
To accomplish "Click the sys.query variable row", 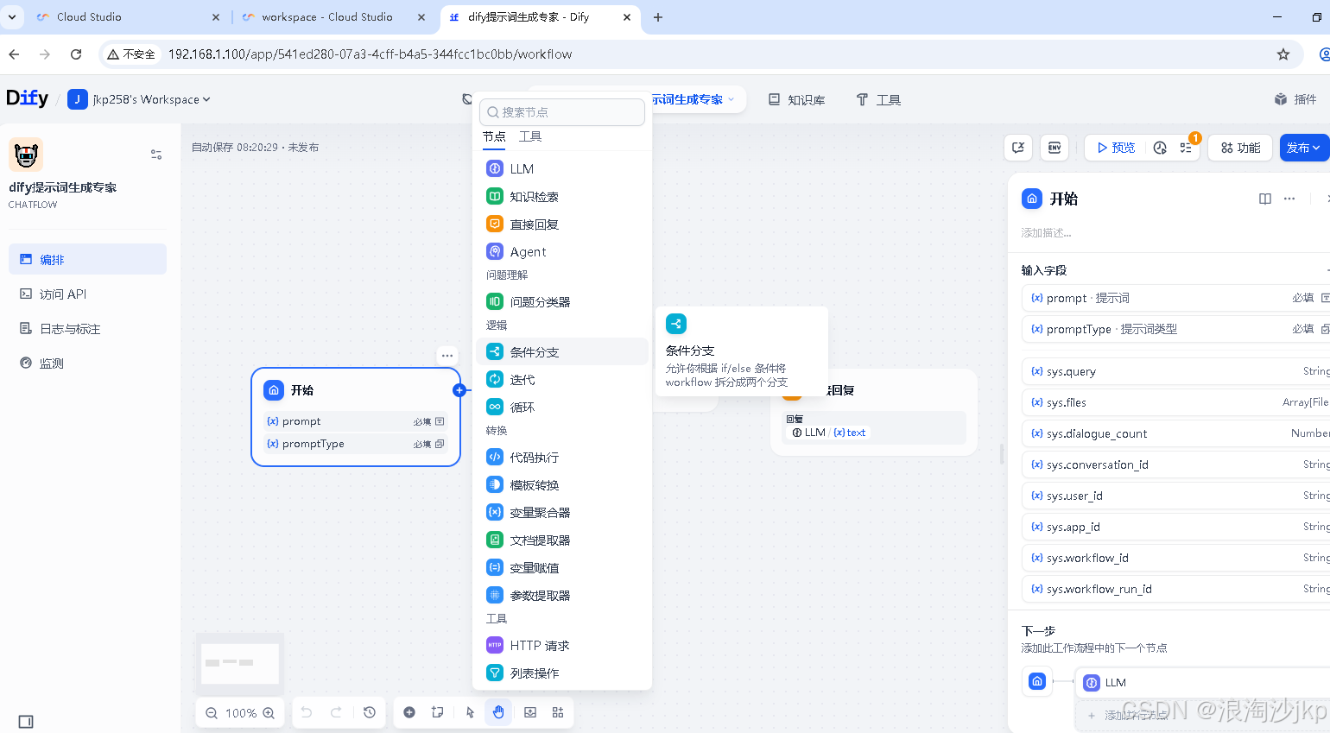I will (1176, 371).
